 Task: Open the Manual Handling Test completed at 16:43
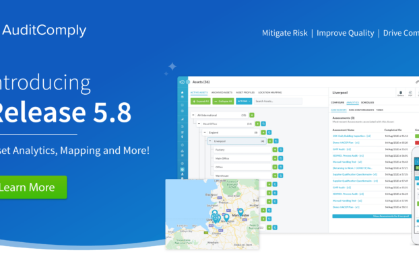[347, 162]
